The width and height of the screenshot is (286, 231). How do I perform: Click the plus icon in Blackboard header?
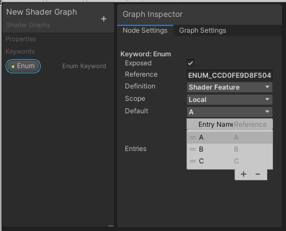tap(103, 19)
